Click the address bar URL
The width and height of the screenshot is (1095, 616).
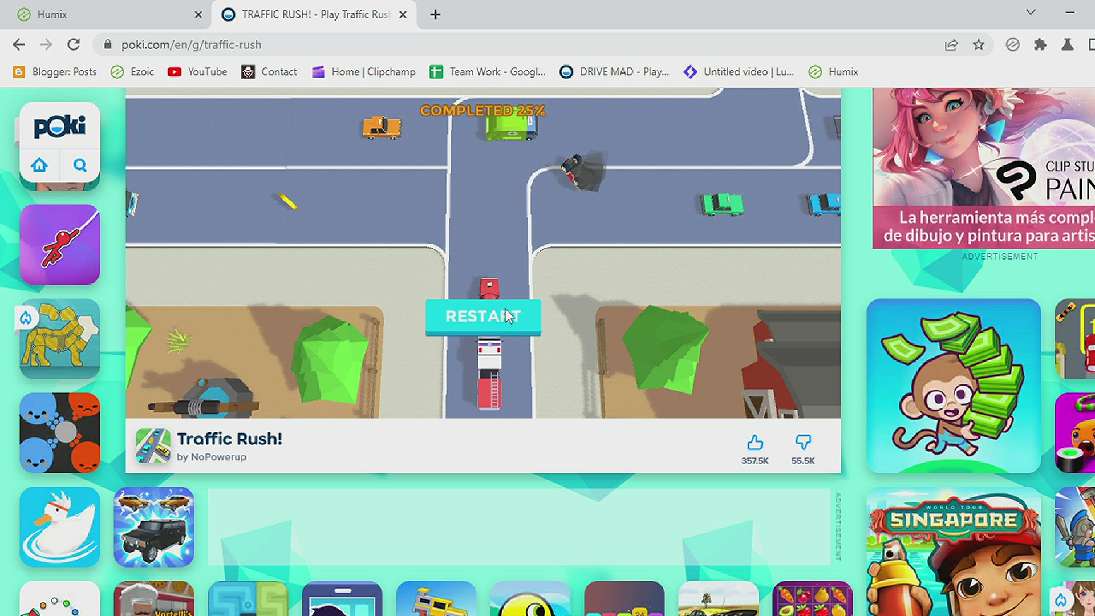pos(191,44)
